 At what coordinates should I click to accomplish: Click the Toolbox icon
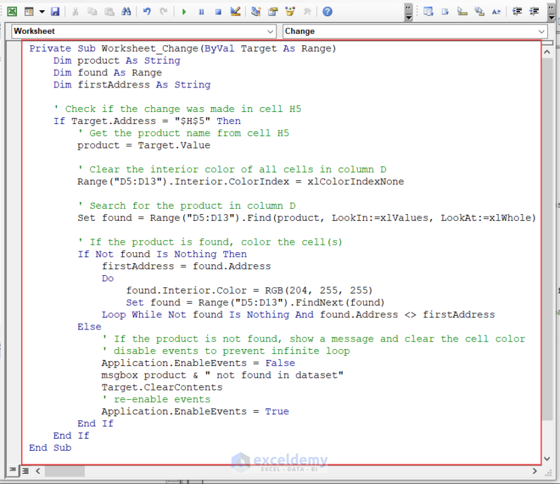tap(307, 12)
